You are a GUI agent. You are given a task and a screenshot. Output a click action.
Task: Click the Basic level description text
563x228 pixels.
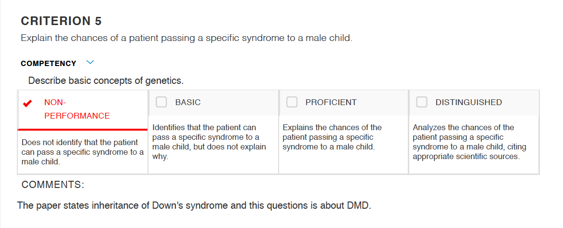(x=209, y=142)
